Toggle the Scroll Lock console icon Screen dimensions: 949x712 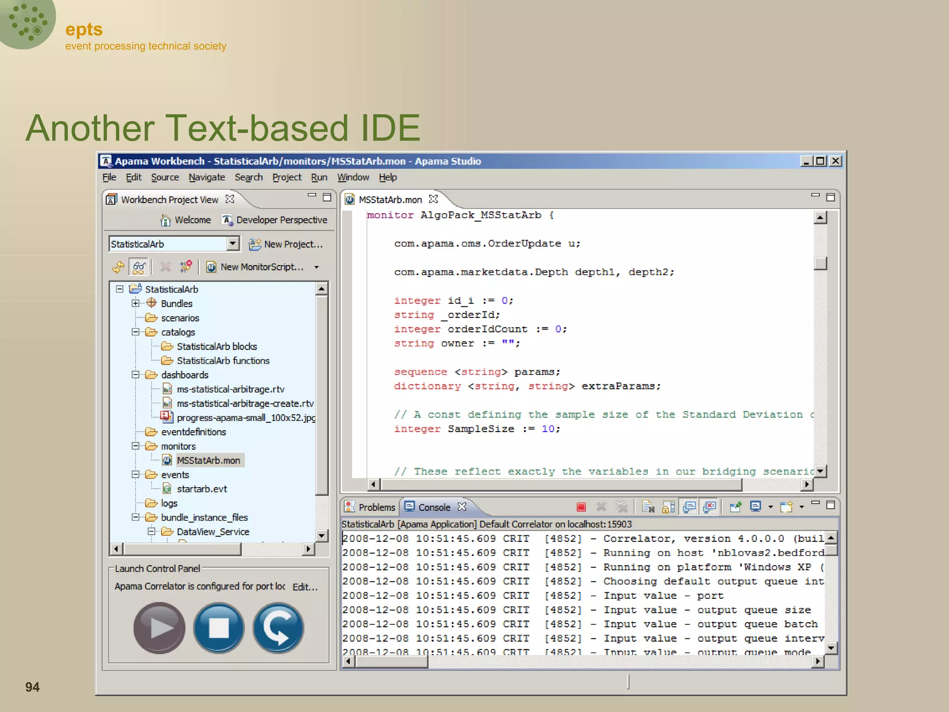pyautogui.click(x=669, y=507)
